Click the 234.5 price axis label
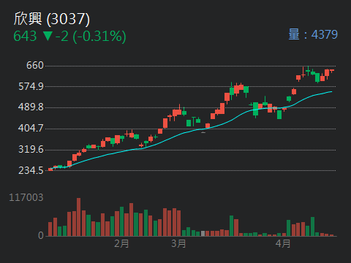Screen dimensions: 351x263 (x=31, y=170)
